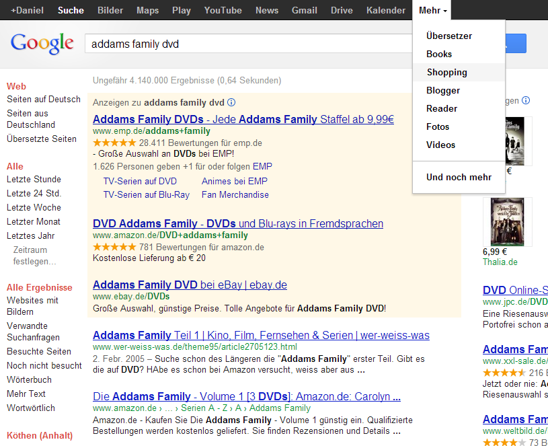The image size is (548, 446).
Task: Open Addams Family weltbild.de ad title
Action: (x=515, y=419)
